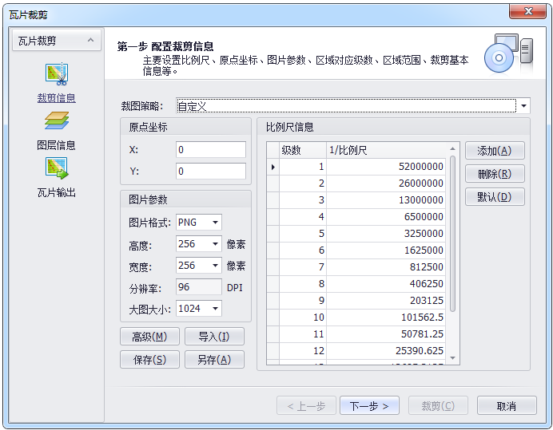Expand the 图片格式 PNG dropdown
Viewport: 553px width, 430px height.
(216, 223)
